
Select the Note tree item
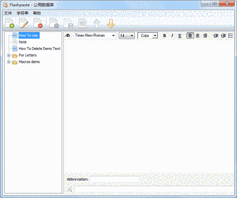(23, 42)
